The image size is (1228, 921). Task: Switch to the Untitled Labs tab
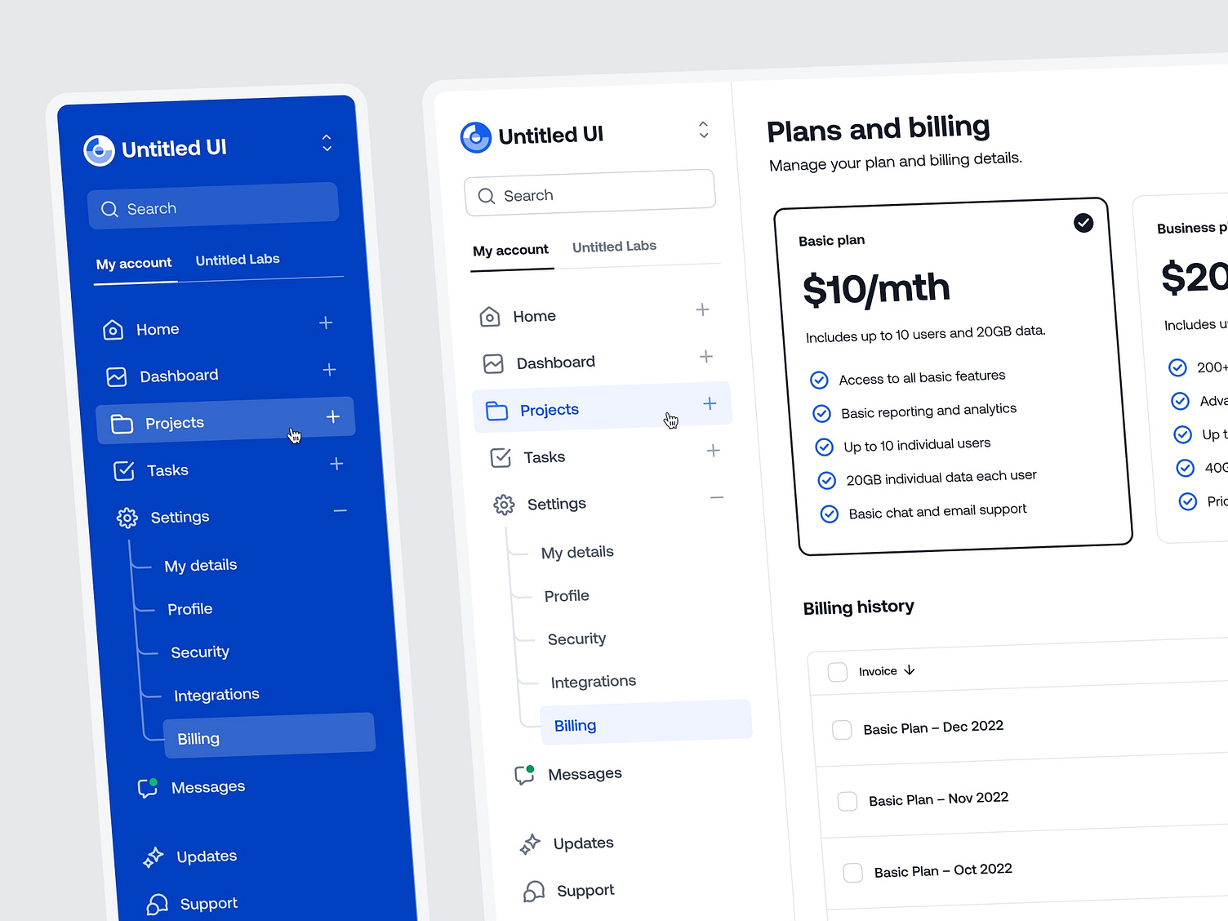point(614,247)
